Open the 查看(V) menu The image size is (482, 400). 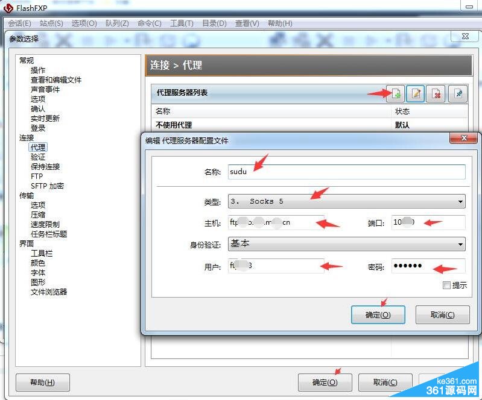click(x=247, y=23)
